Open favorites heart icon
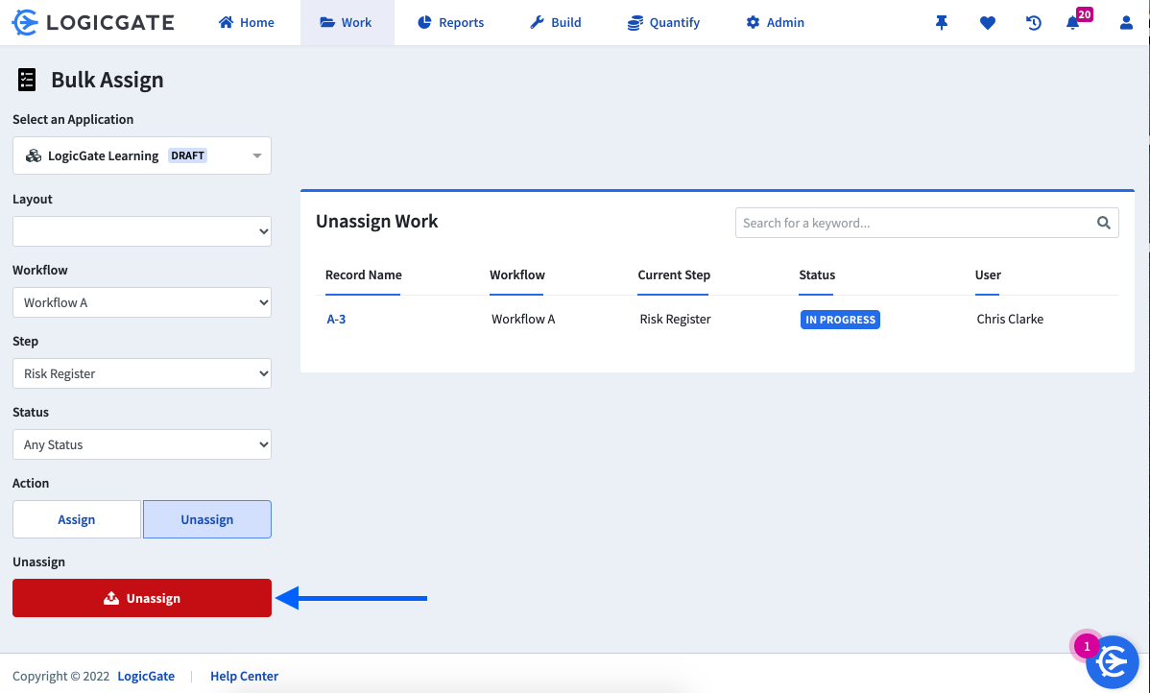 click(987, 23)
